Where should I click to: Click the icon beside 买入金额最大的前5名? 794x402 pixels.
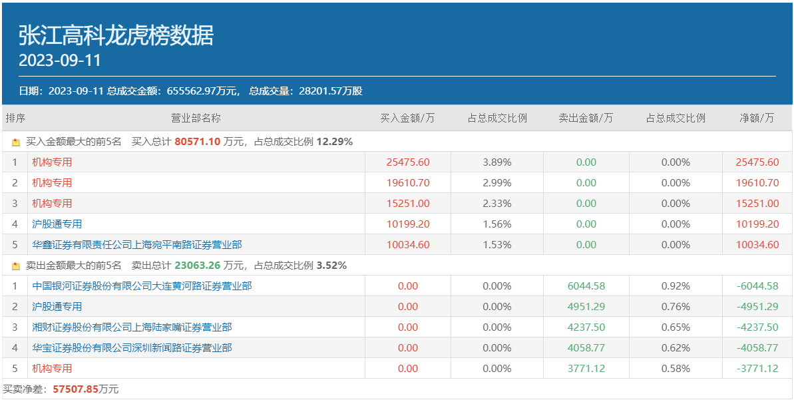point(17,142)
